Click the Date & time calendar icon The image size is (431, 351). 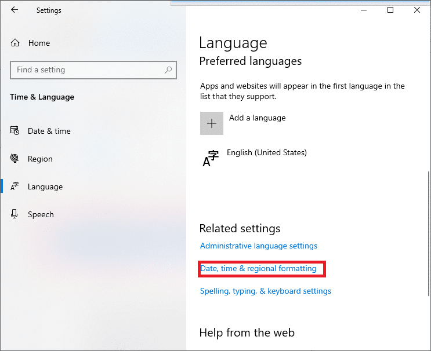15,131
